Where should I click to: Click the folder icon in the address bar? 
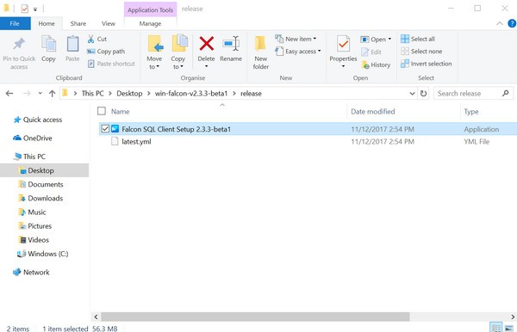[x=65, y=93]
